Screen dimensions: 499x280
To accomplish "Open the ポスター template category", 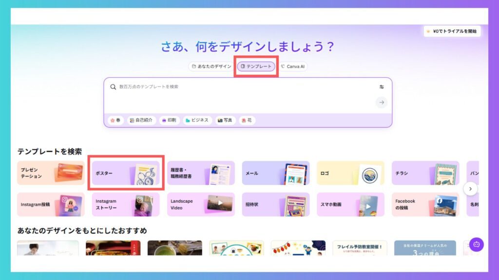I will coord(126,173).
